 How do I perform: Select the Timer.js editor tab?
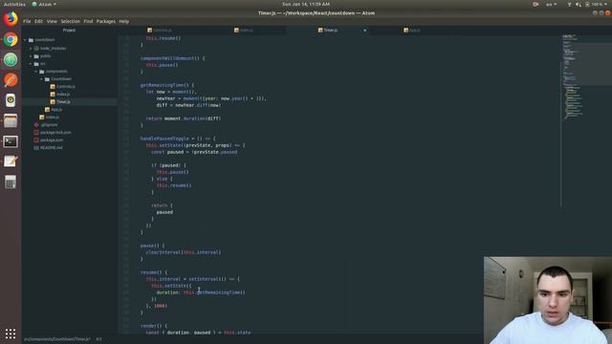coord(328,30)
